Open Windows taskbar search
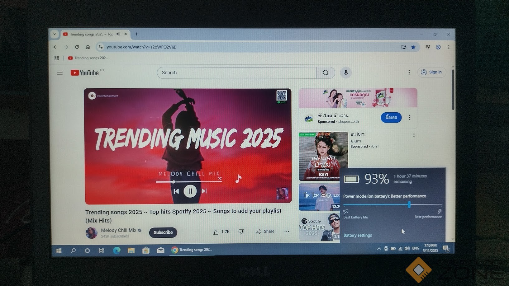The image size is (509, 286). (x=73, y=251)
